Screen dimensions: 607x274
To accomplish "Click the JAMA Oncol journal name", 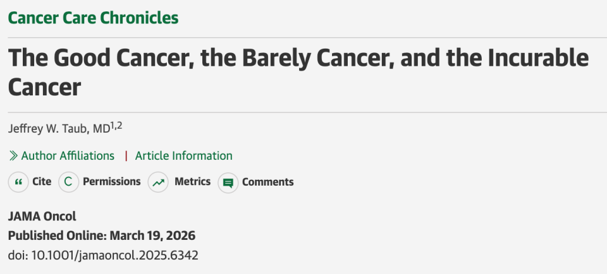I will click(x=42, y=216).
